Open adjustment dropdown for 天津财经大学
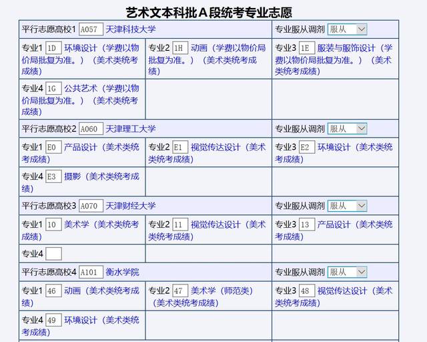The image size is (427, 342). (347, 206)
